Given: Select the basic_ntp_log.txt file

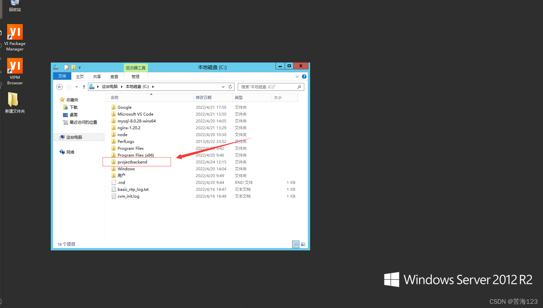Looking at the screenshot, I should pyautogui.click(x=130, y=189).
